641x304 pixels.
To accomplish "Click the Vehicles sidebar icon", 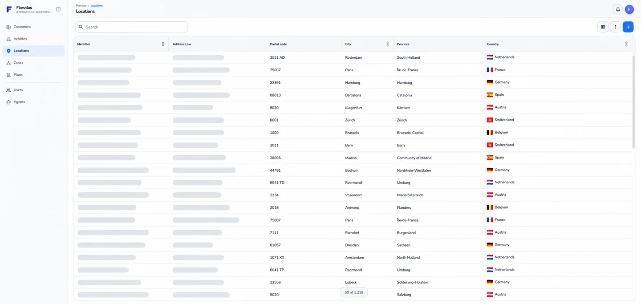I will 8,39.
